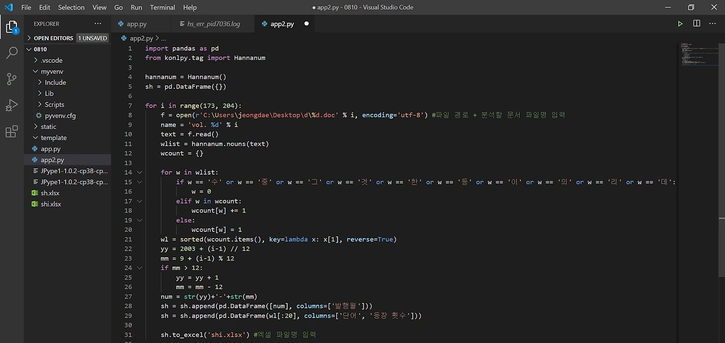725x343 pixels.
Task: Open the Extensions view icon
Action: click(x=11, y=132)
